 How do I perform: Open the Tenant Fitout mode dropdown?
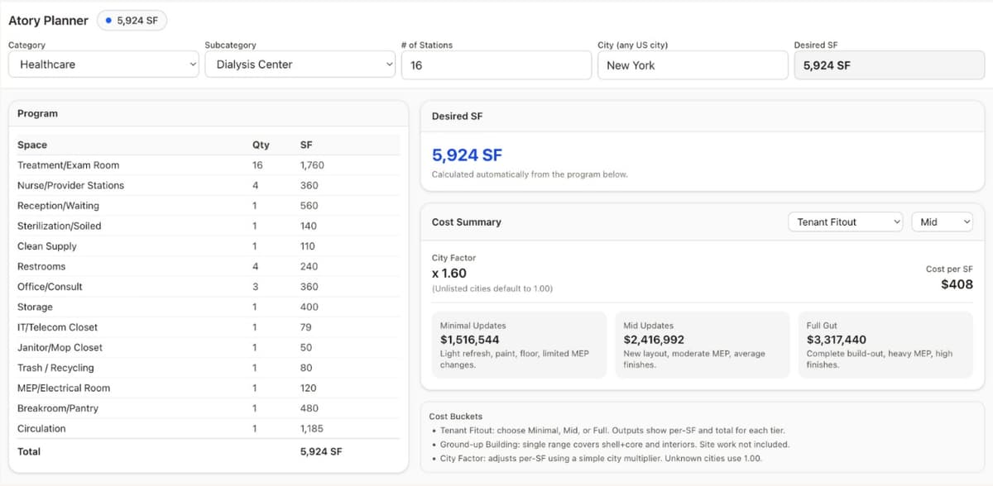pos(845,222)
